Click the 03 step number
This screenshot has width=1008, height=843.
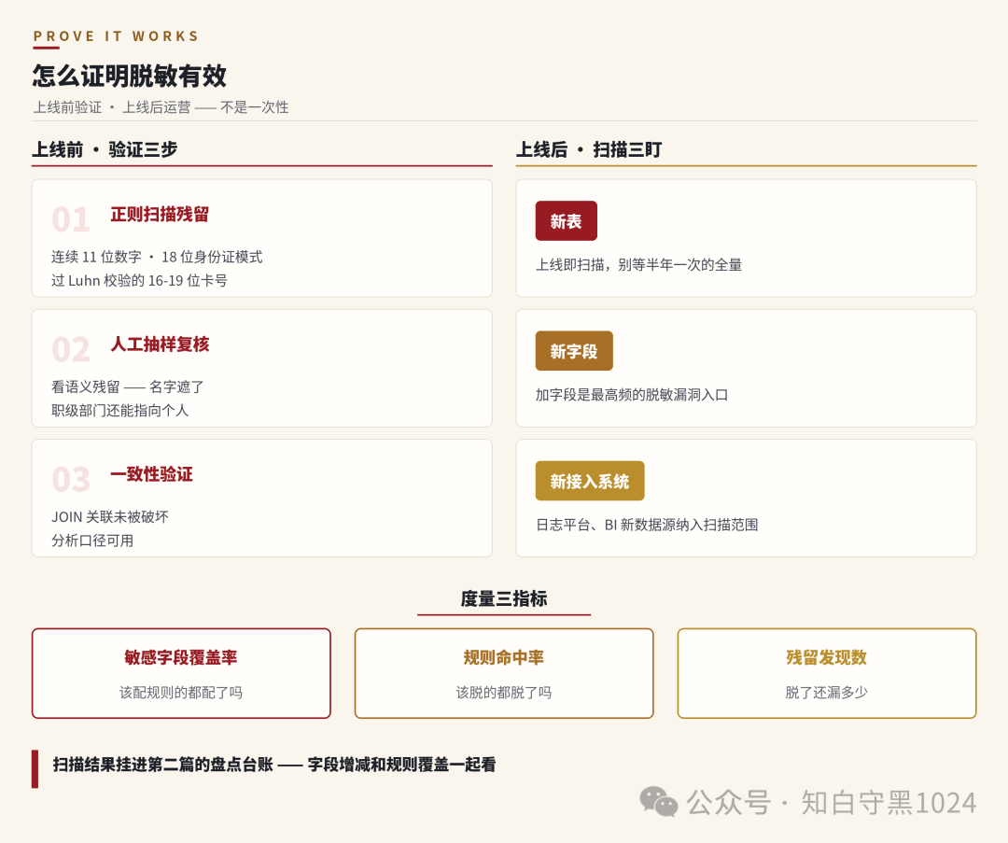[x=71, y=479]
